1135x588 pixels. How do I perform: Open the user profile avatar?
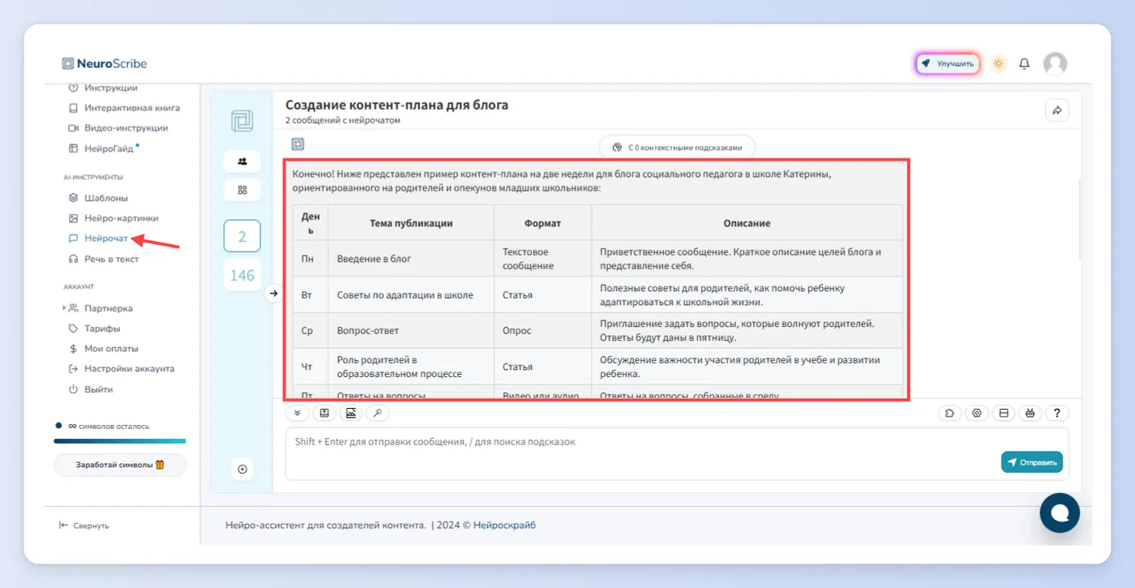1055,63
